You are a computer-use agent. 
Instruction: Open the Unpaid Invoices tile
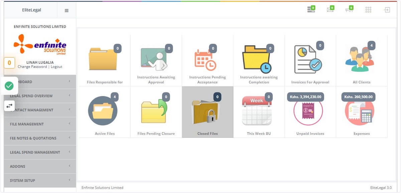pyautogui.click(x=310, y=112)
